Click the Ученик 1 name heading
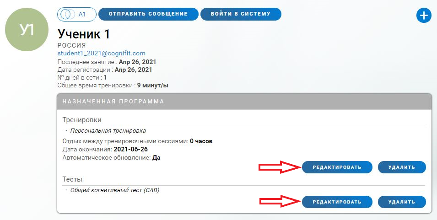Viewport: 437px width, 220px height. 84,34
